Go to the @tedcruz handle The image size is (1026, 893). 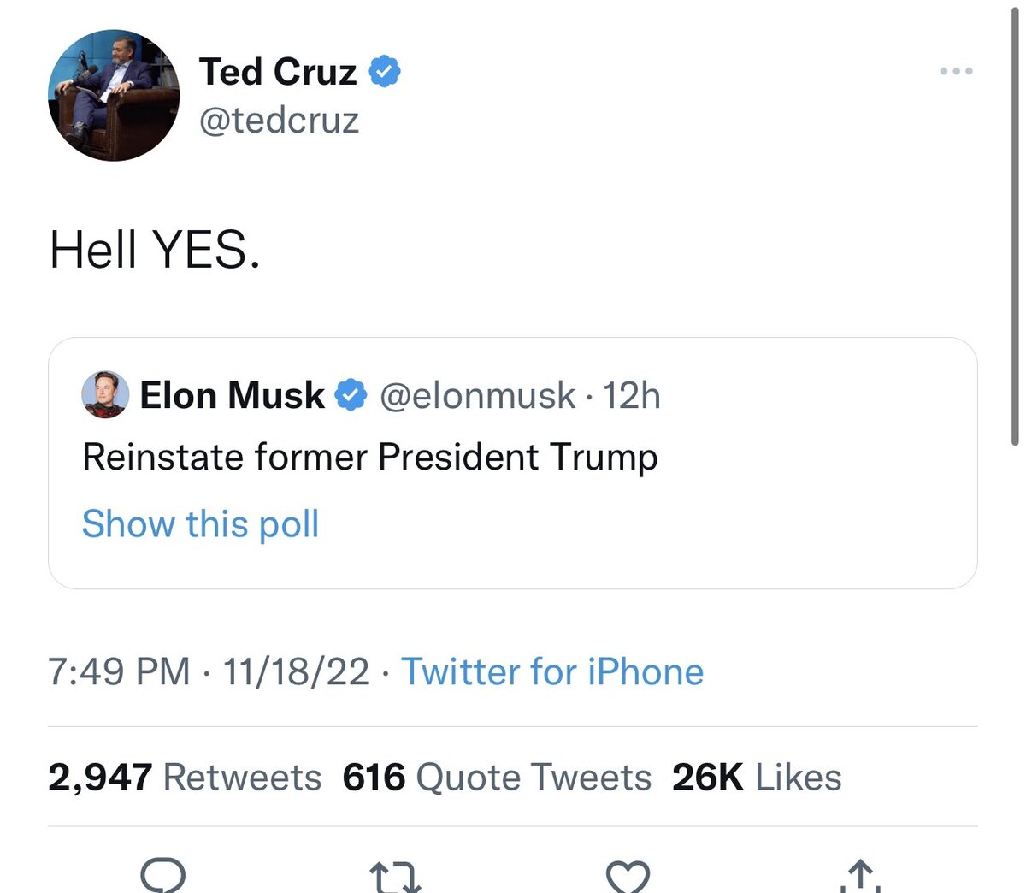[279, 121]
